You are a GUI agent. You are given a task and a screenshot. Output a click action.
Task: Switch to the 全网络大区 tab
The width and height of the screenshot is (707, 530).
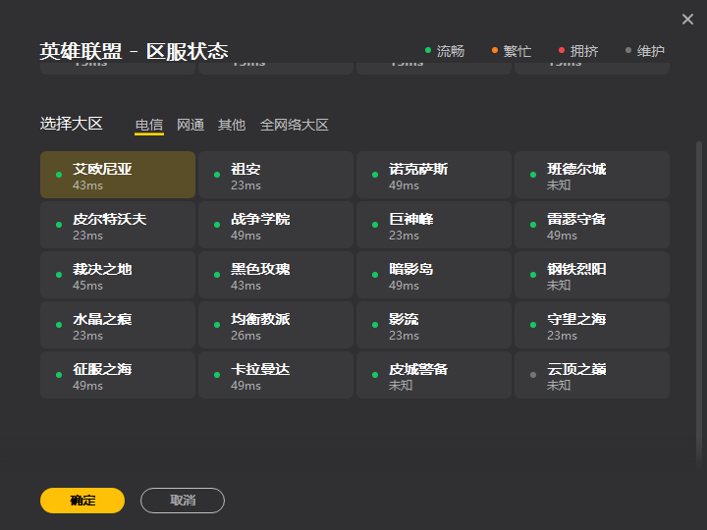[295, 125]
